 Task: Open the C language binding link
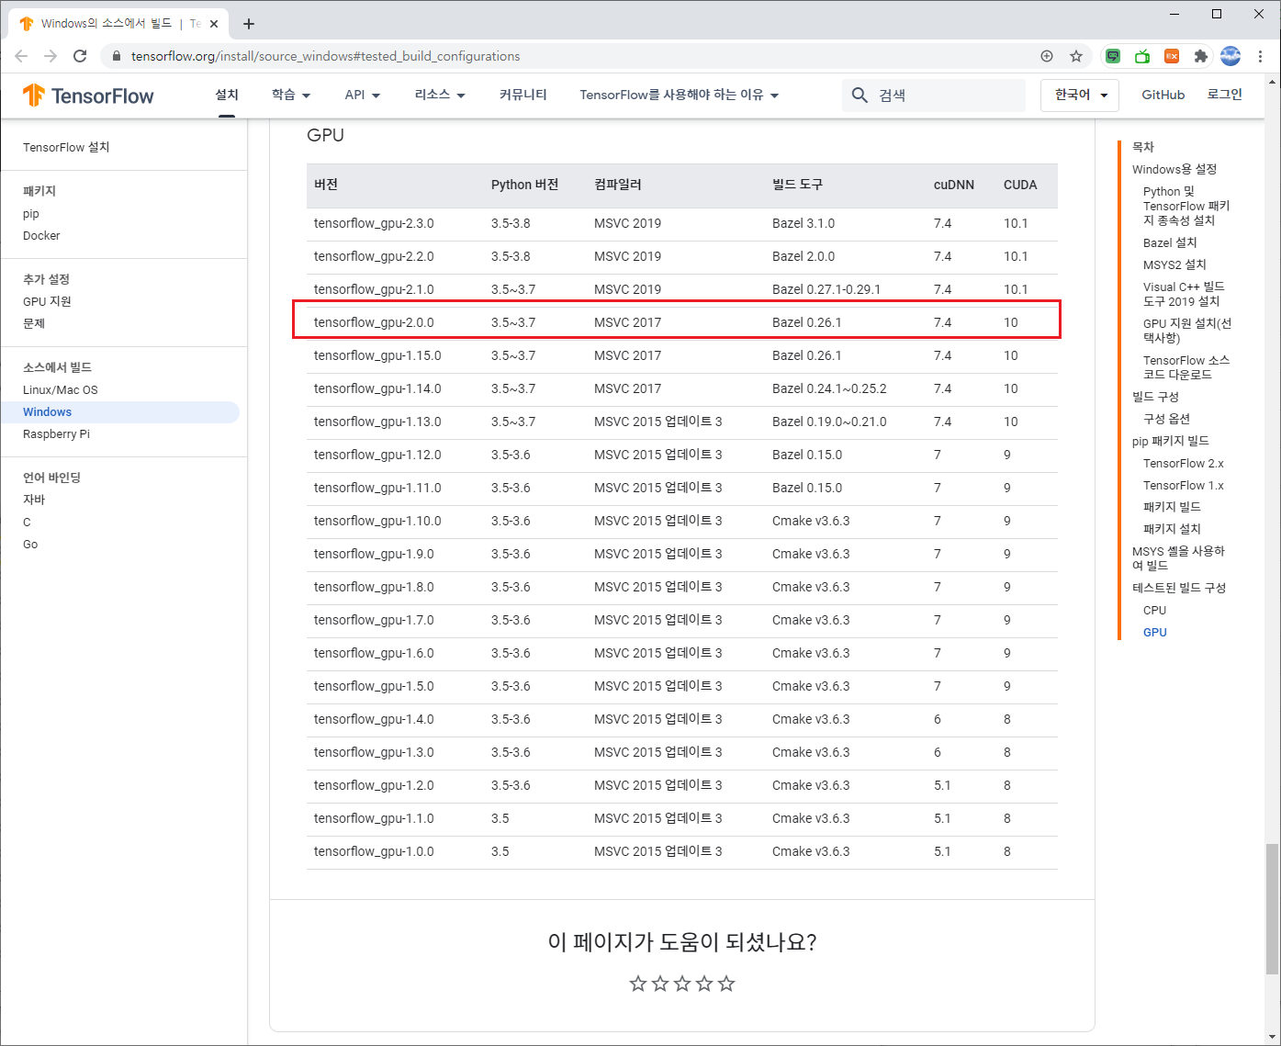pos(27,523)
